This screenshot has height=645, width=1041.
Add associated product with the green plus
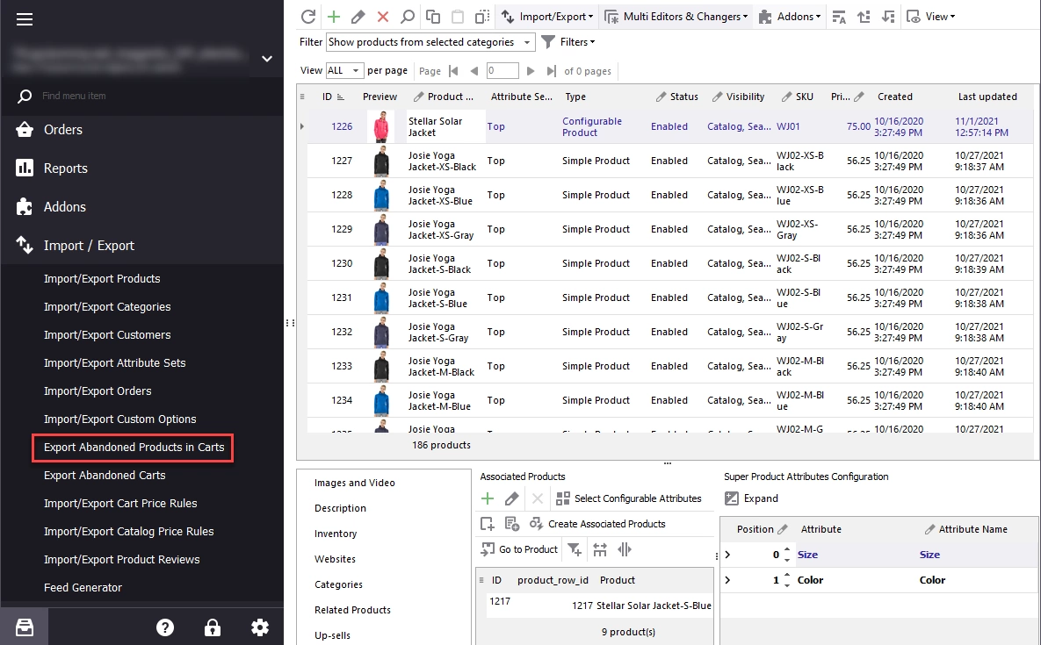click(488, 498)
